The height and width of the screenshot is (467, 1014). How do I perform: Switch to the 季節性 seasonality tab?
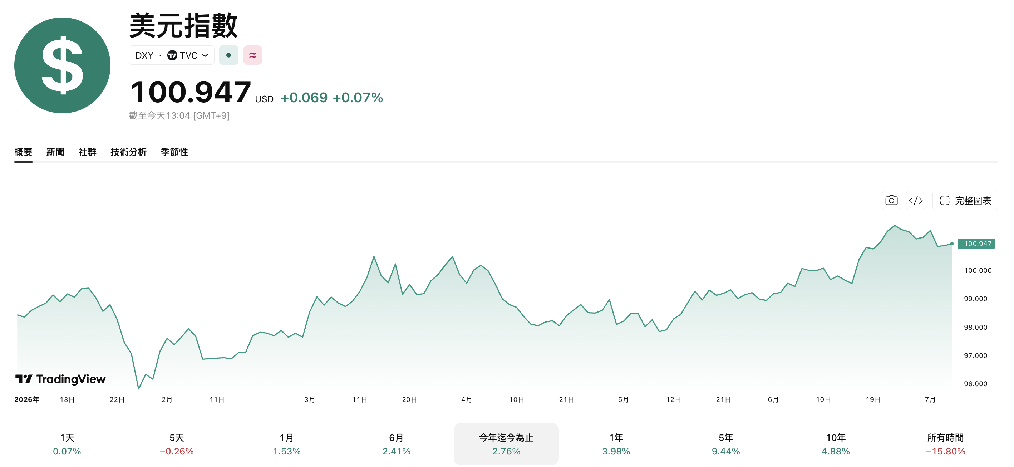coord(174,152)
